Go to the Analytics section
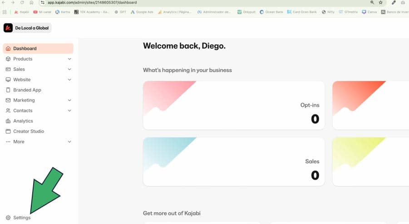The height and width of the screenshot is (224, 409). click(x=23, y=121)
